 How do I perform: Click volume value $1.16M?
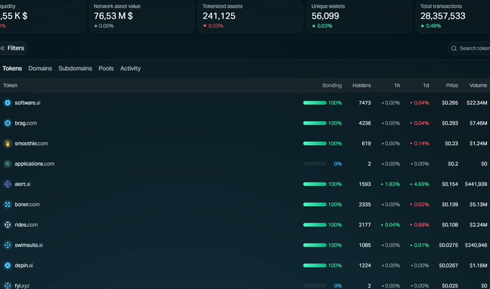point(478,265)
